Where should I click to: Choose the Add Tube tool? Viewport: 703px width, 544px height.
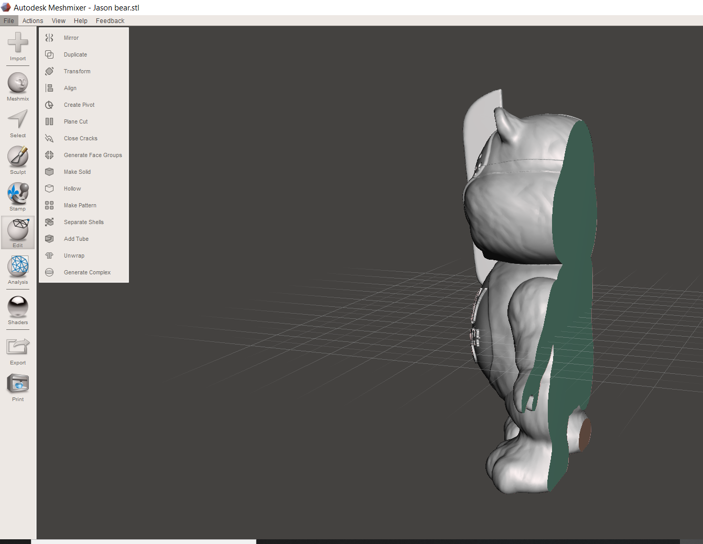(84, 239)
